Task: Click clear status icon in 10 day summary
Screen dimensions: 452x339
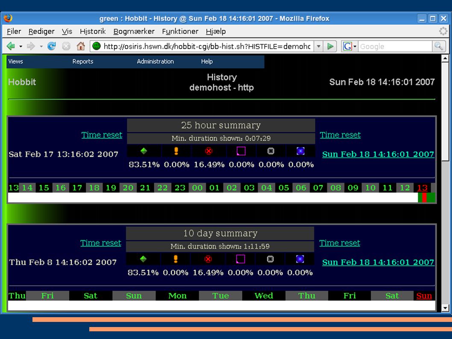Action: point(270,259)
